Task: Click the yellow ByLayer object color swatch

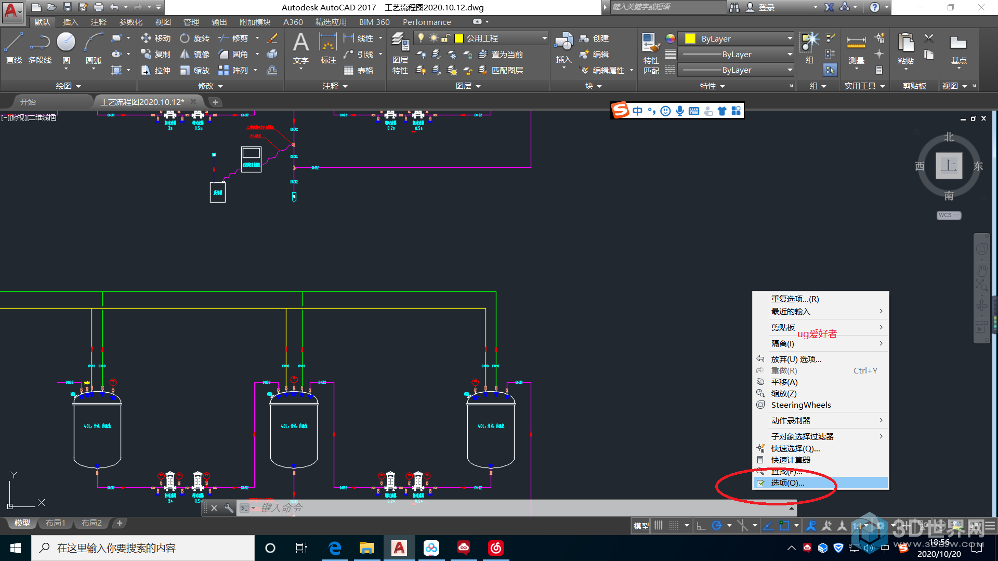Action: click(690, 39)
